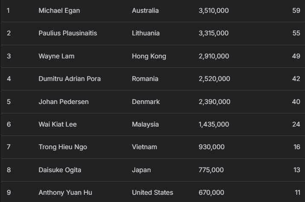
Task: Select the 2,390,000 chip count value
Action: pos(215,102)
